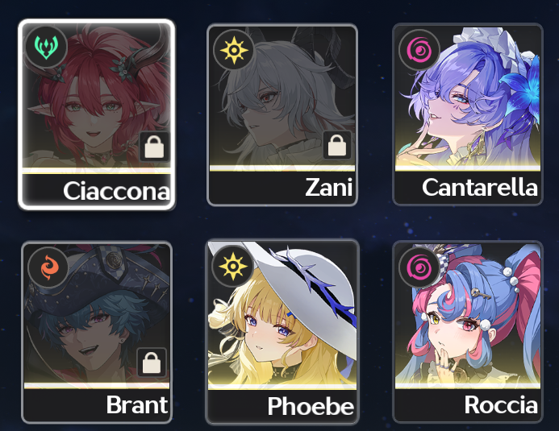The image size is (559, 431).
Task: Click the Ciaccona name label
Action: (116, 191)
